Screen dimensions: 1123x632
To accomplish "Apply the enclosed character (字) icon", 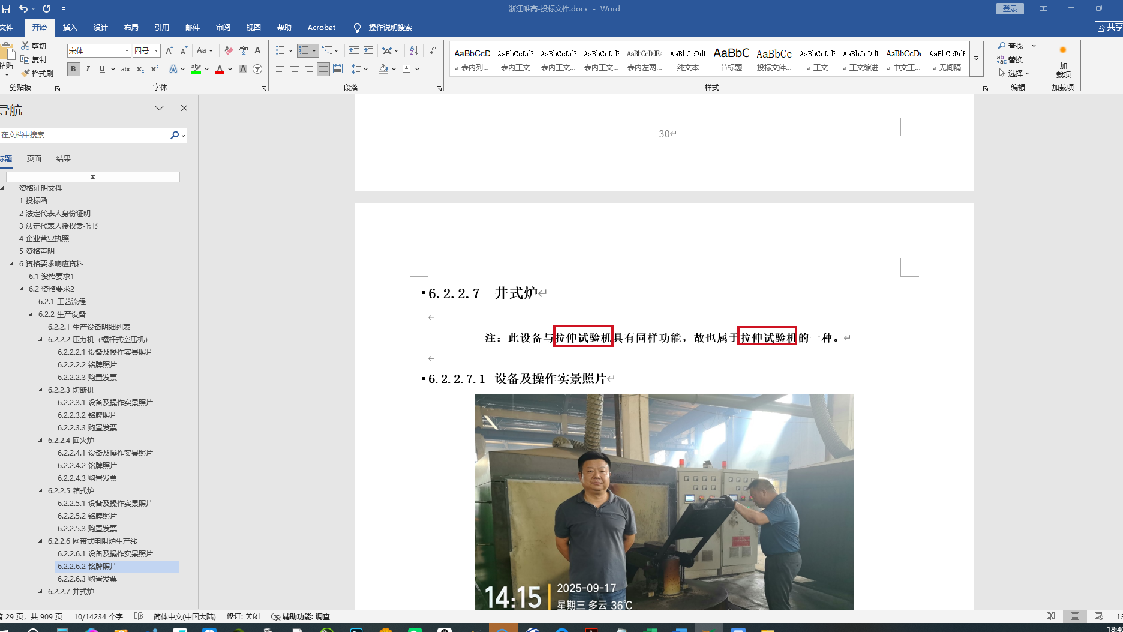I will pyautogui.click(x=257, y=69).
